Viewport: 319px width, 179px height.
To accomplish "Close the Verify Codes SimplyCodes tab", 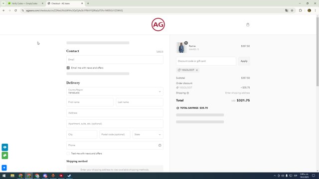I will tap(42, 3).
